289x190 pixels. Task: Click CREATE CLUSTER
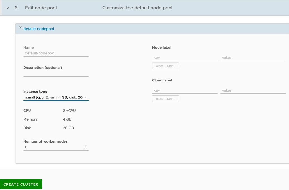pyautogui.click(x=21, y=184)
